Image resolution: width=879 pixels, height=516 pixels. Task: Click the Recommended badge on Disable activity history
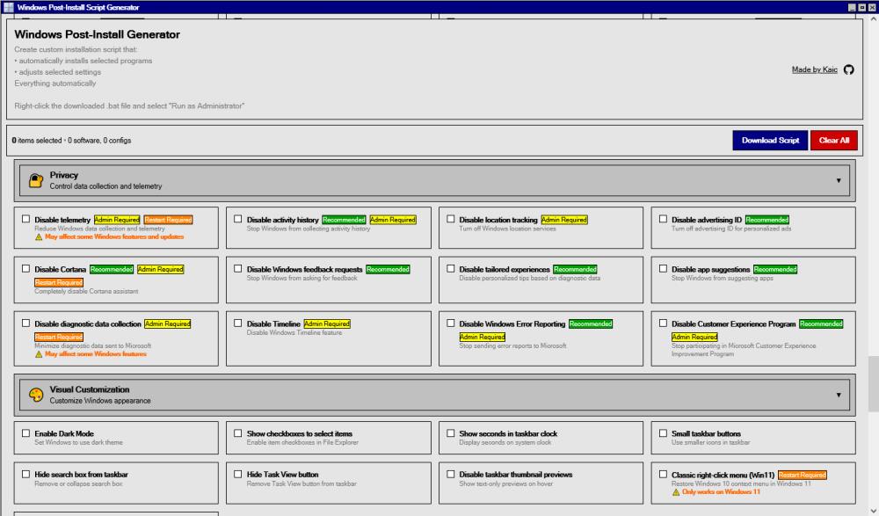tap(344, 220)
